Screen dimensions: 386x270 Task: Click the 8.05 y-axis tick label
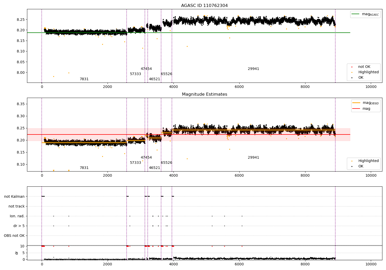20,62
